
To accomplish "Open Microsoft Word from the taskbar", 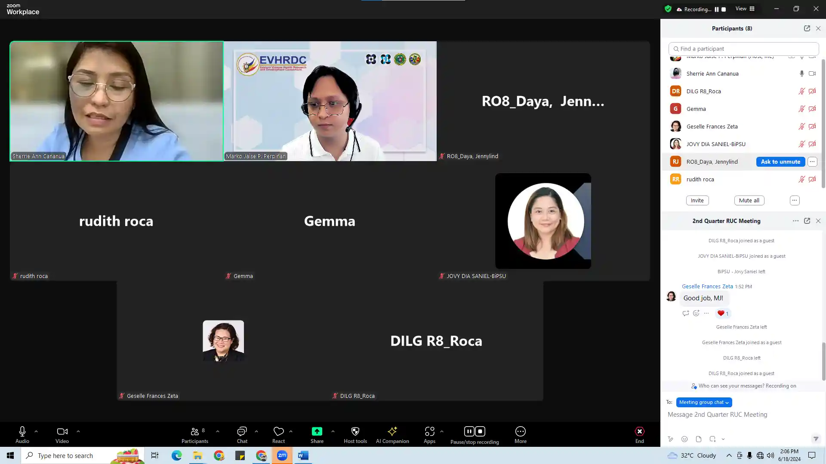I will (303, 455).
